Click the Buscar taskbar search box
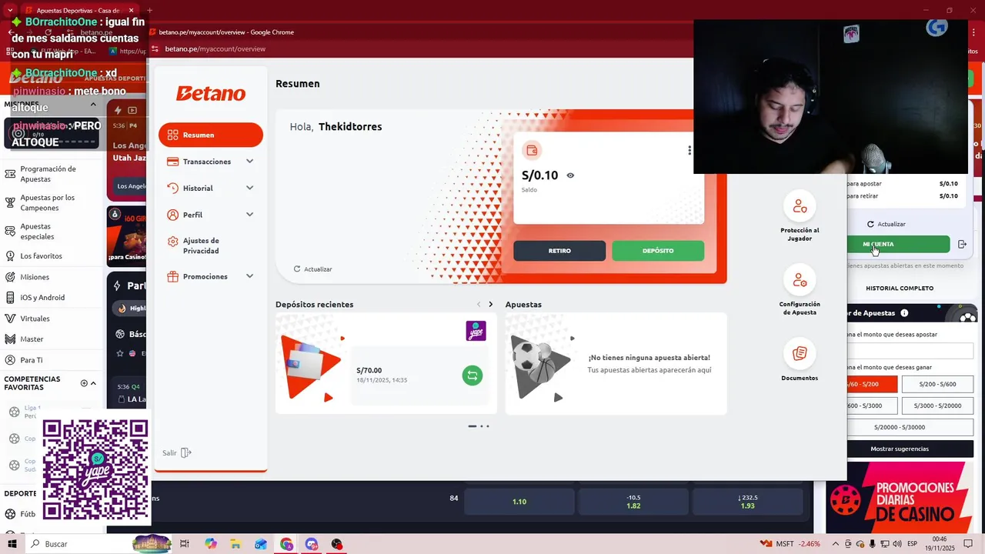This screenshot has height=554, width=985. [77, 544]
